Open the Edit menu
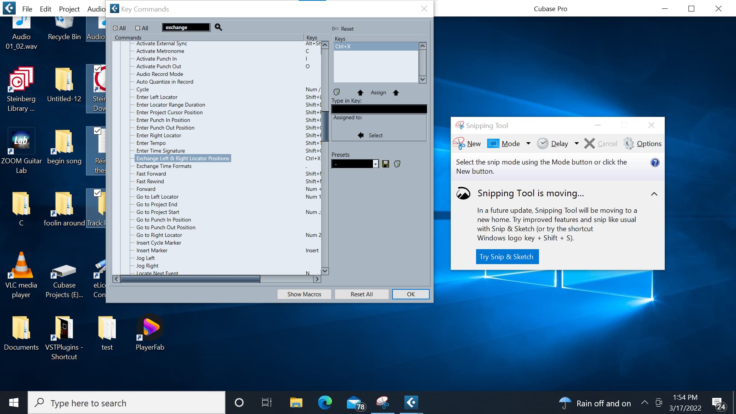 click(45, 9)
